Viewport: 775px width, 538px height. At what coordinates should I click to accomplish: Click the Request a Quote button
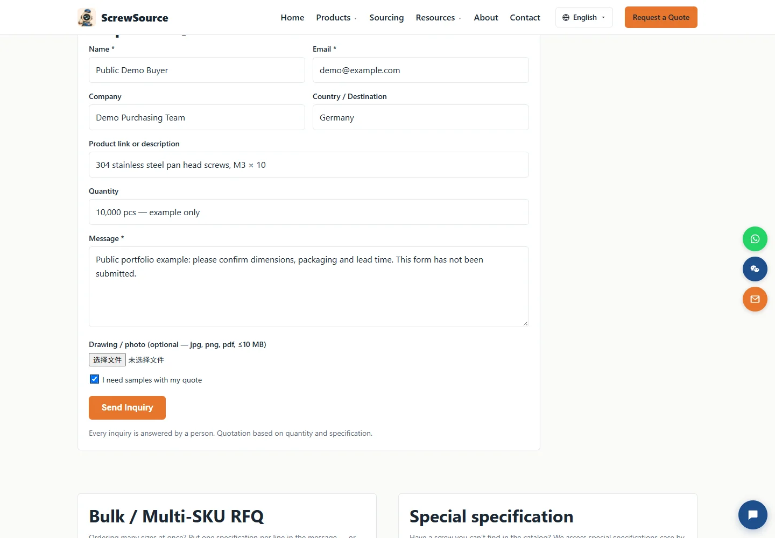[x=661, y=17]
